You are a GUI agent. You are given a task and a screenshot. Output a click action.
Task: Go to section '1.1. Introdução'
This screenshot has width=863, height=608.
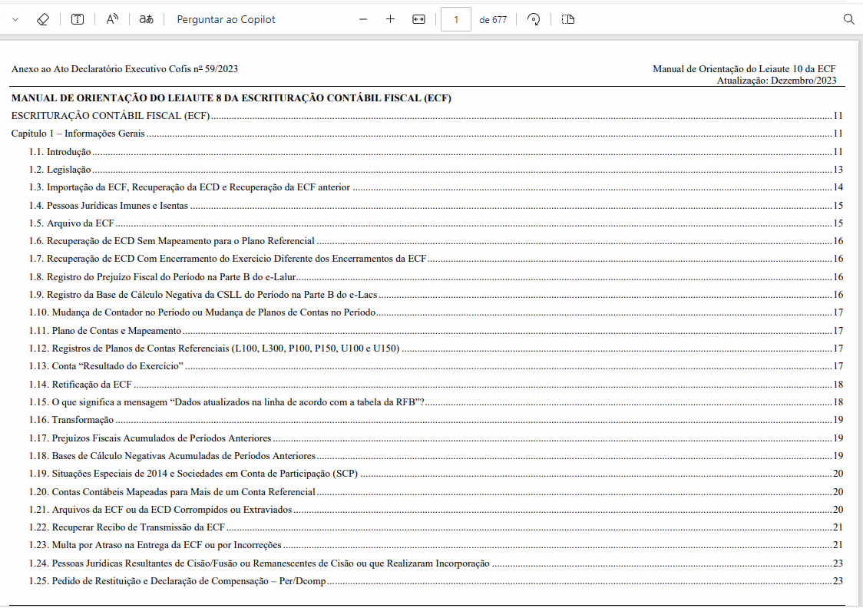coord(436,151)
